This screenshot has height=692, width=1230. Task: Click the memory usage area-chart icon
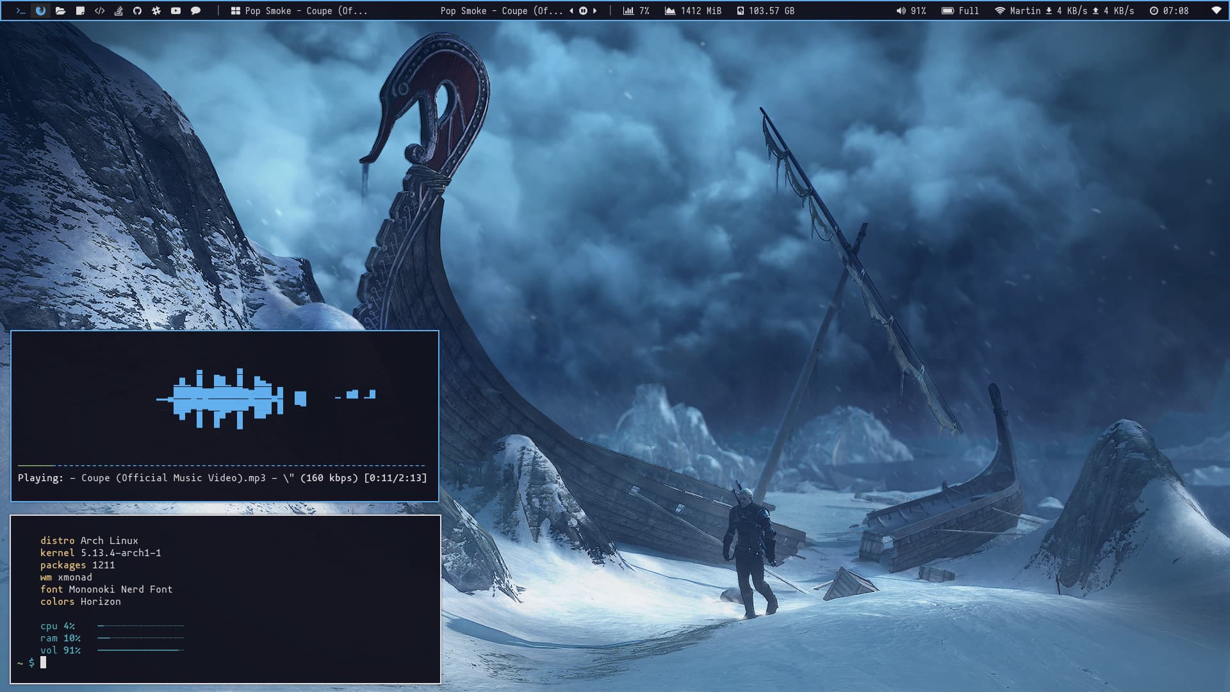670,11
